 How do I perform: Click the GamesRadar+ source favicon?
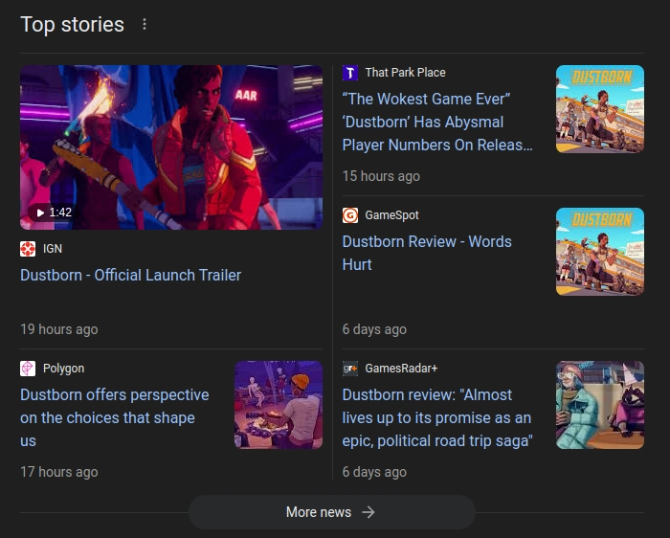point(350,369)
